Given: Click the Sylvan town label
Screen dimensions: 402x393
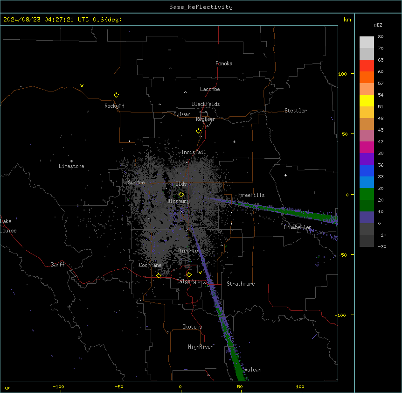Looking at the screenshot, I should point(182,114).
